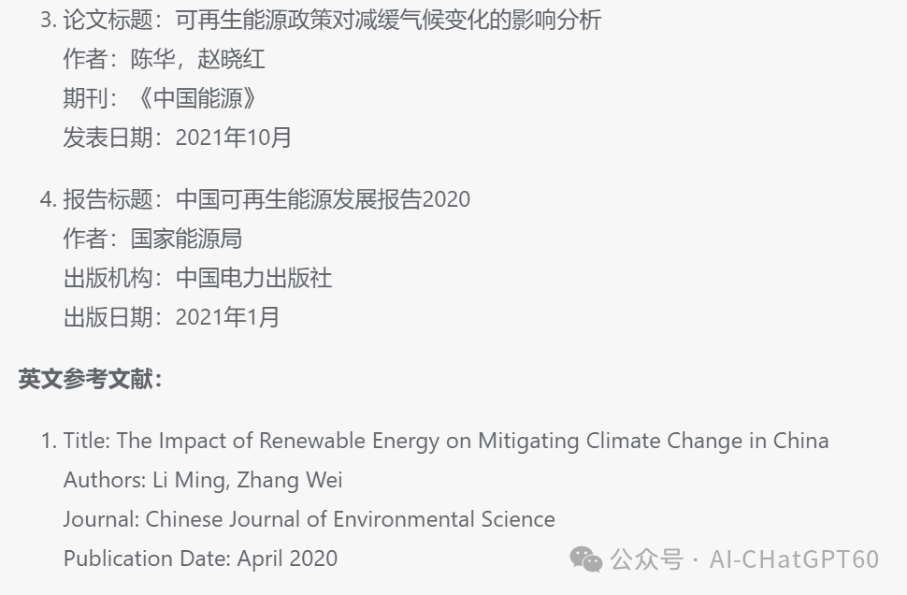Click Chinese Journal of Environmental Science
Image resolution: width=907 pixels, height=595 pixels.
pos(350,520)
